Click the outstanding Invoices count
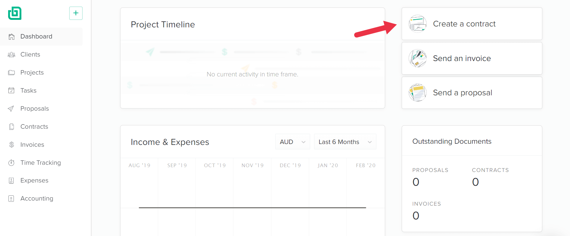570x236 pixels. [416, 216]
